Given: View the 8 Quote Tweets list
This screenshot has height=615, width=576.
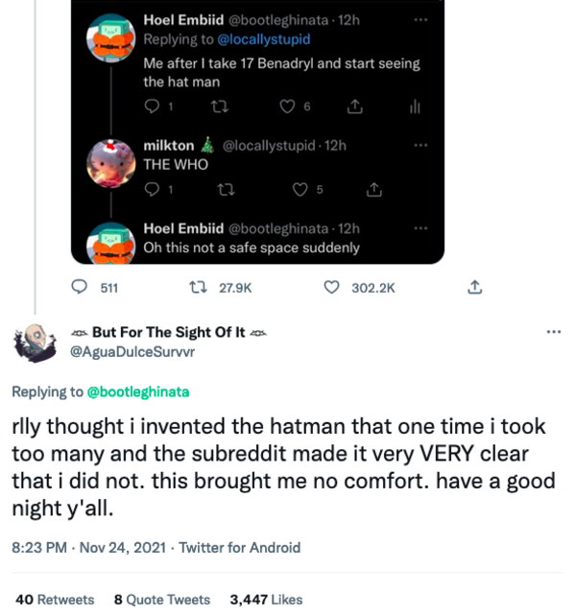Looking at the screenshot, I should [161, 600].
